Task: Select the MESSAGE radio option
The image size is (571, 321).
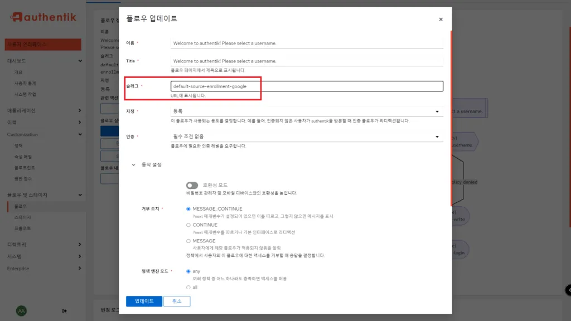Action: click(x=187, y=240)
